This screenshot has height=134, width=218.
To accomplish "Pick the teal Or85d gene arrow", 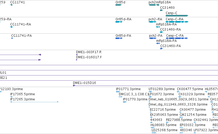I will pyautogui.click(x=119, y=5).
